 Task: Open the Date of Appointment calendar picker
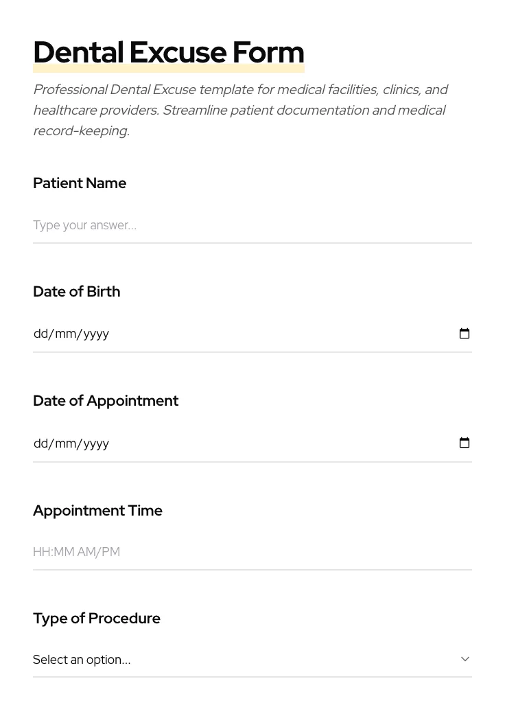click(x=465, y=443)
